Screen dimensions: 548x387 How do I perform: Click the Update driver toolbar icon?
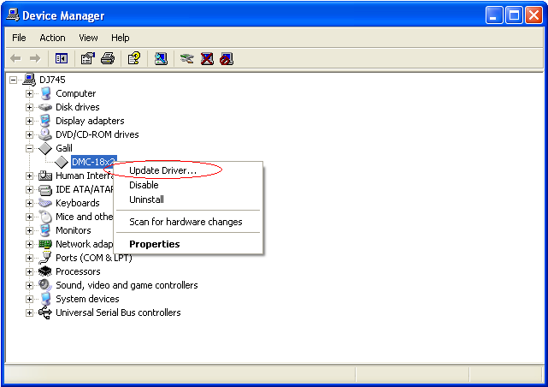[x=187, y=58]
